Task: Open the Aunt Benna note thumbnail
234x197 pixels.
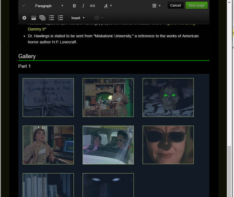Action: click(x=48, y=97)
